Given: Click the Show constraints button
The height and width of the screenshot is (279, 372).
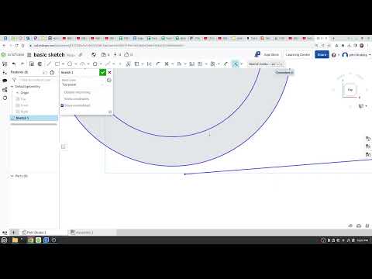Looking at the screenshot, I should (x=77, y=99).
